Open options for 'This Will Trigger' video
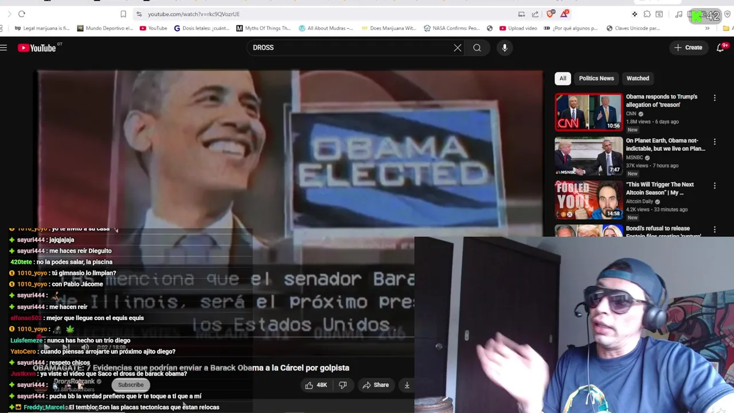 (x=715, y=186)
